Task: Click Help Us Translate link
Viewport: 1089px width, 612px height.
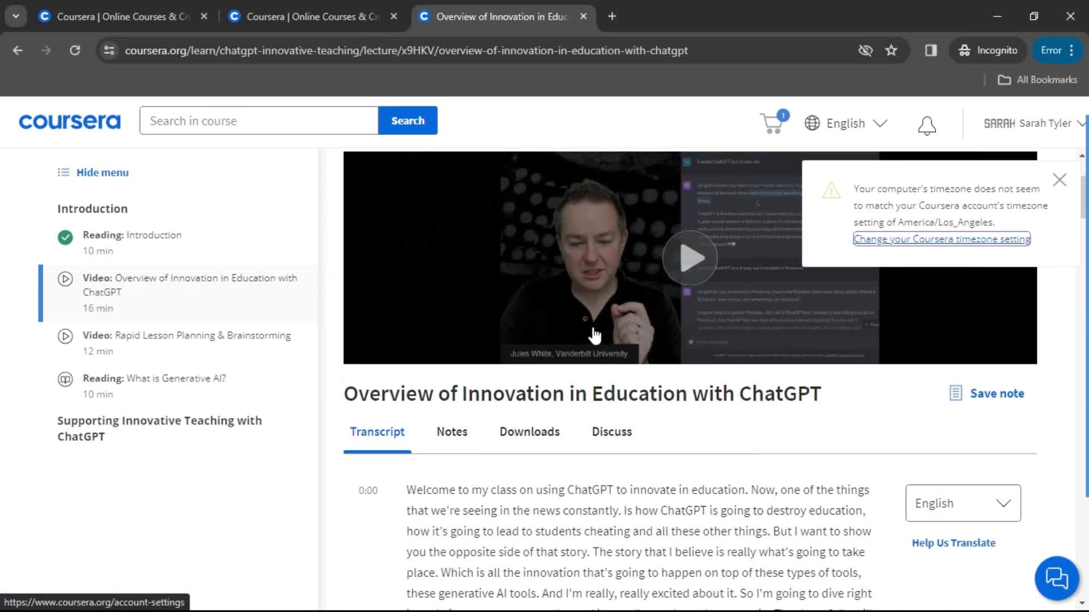Action: [953, 543]
